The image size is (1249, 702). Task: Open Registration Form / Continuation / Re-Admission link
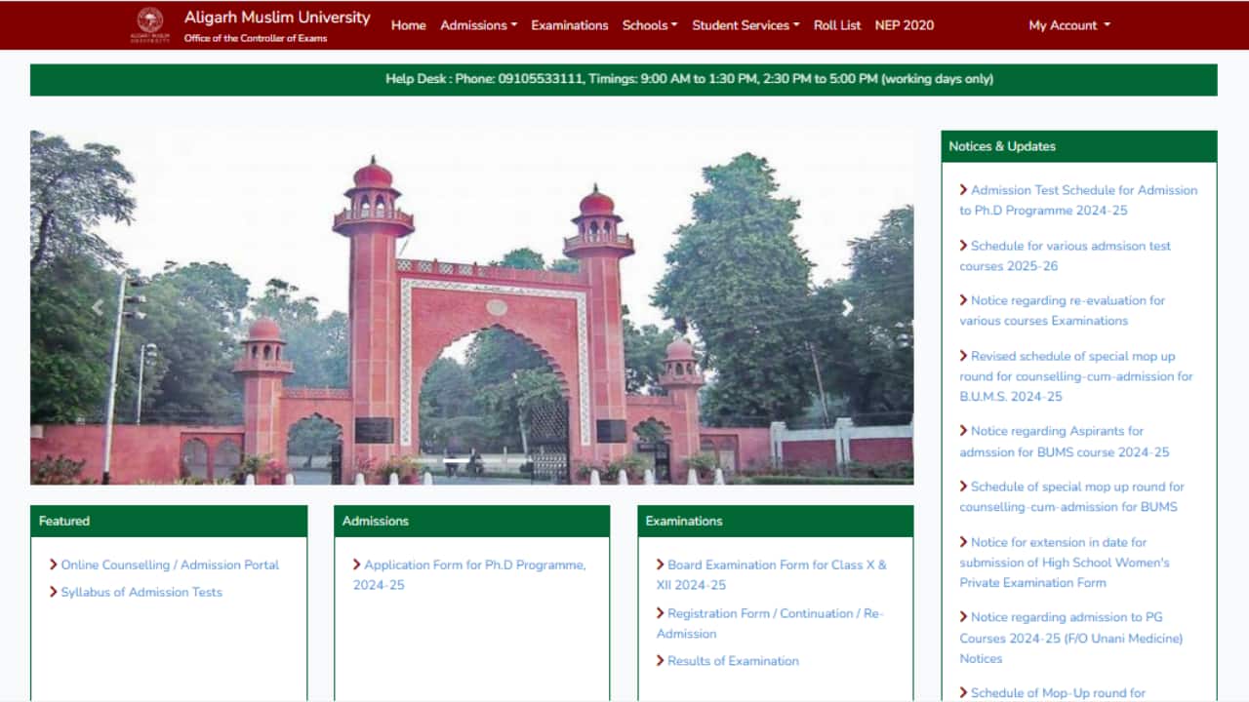[x=774, y=613]
